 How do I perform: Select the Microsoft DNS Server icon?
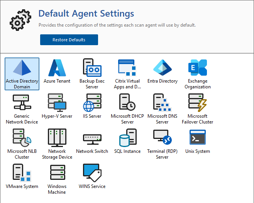coord(162,103)
